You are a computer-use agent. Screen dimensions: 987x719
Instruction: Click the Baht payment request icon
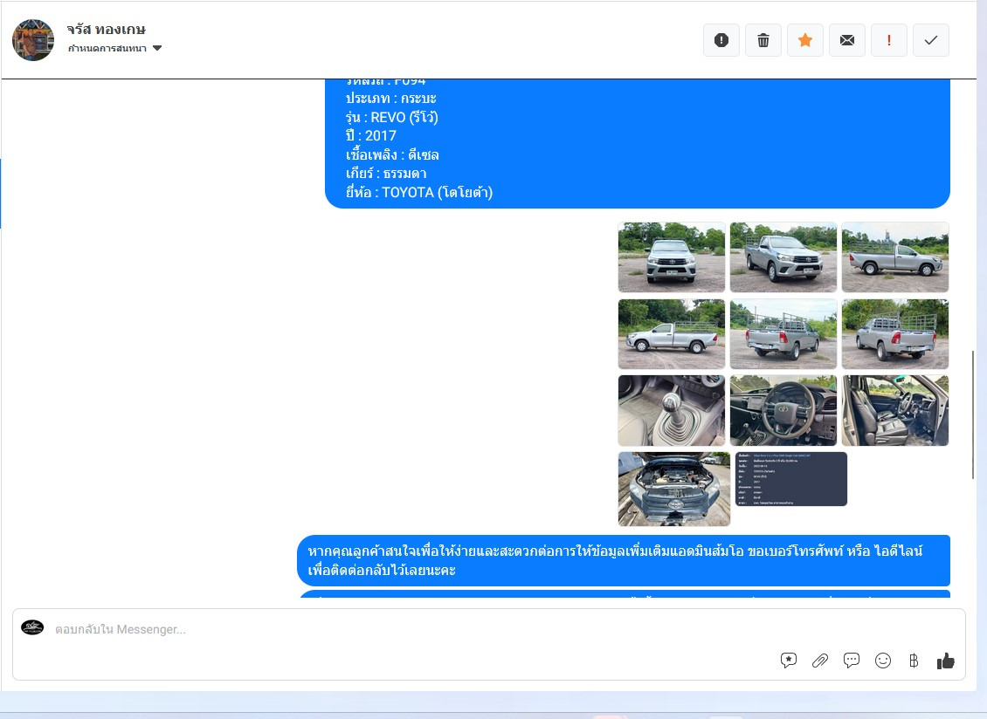click(914, 661)
